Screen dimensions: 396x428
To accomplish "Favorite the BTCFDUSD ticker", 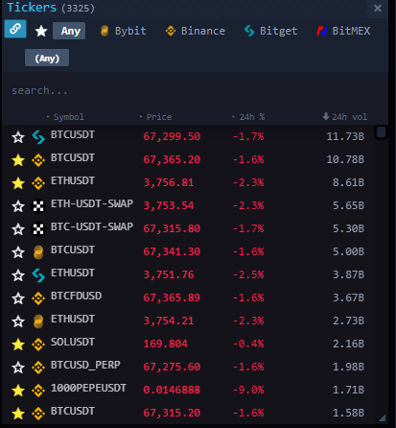I will coord(18,298).
